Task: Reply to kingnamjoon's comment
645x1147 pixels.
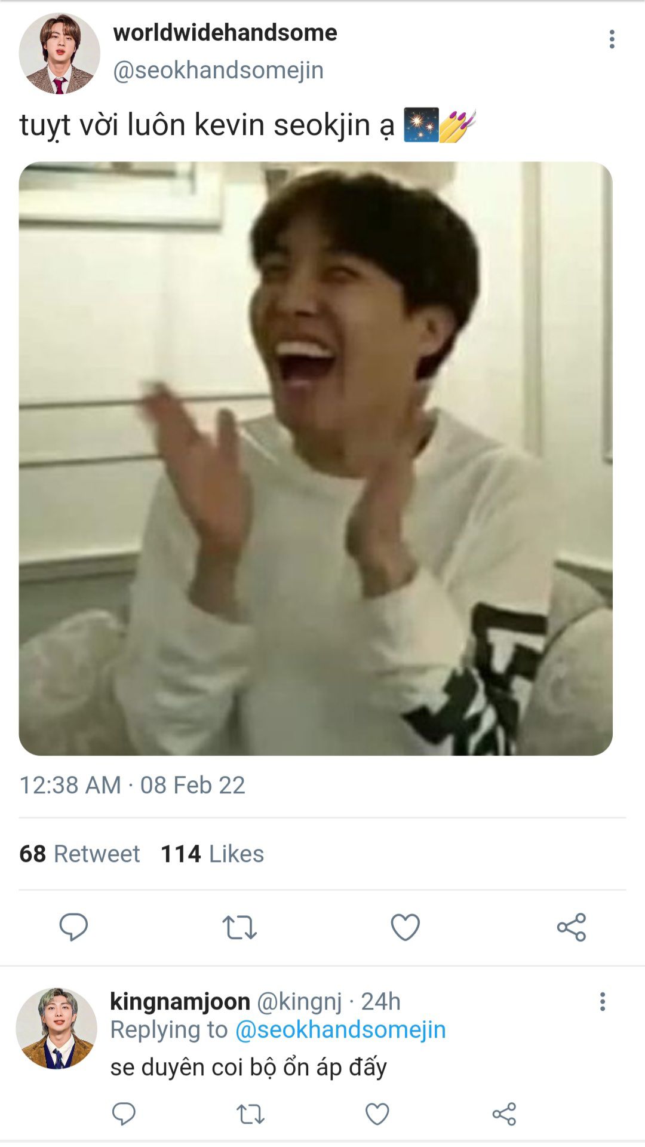Action: pos(124,1114)
